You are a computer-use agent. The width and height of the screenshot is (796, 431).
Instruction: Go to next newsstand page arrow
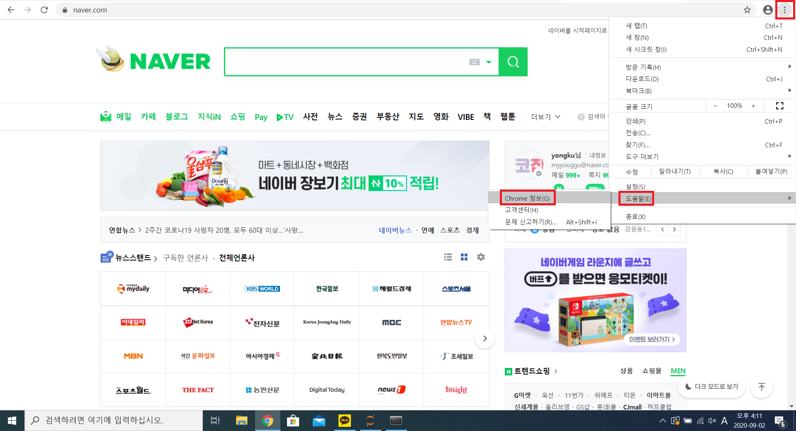pos(485,338)
